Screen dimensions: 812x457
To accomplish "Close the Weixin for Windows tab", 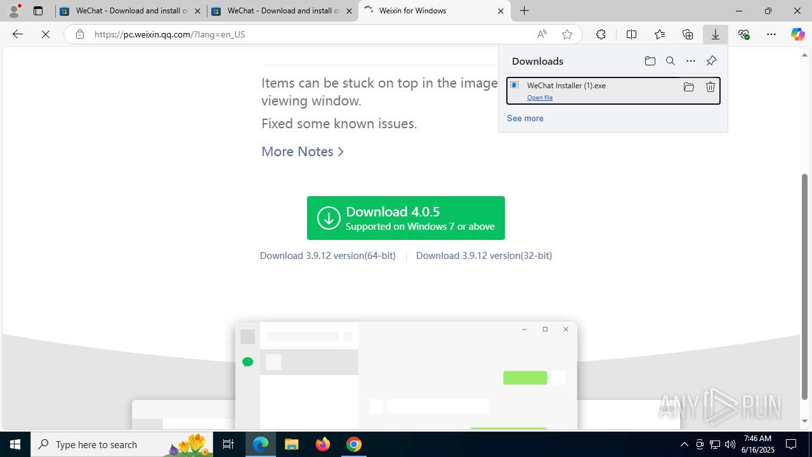I will tap(501, 11).
